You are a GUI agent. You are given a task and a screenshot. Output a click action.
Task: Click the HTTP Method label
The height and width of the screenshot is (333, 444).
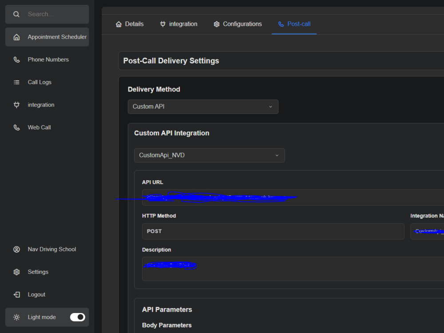159,216
